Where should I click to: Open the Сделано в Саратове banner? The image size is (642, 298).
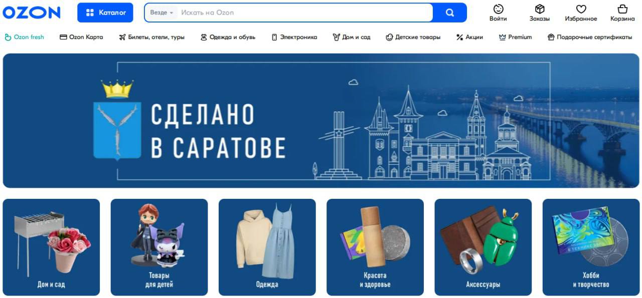321,121
